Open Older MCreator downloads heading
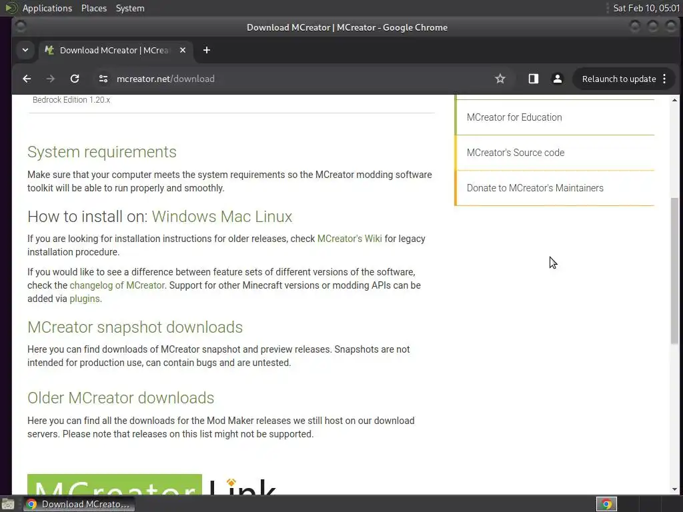The width and height of the screenshot is (683, 512). 121,397
